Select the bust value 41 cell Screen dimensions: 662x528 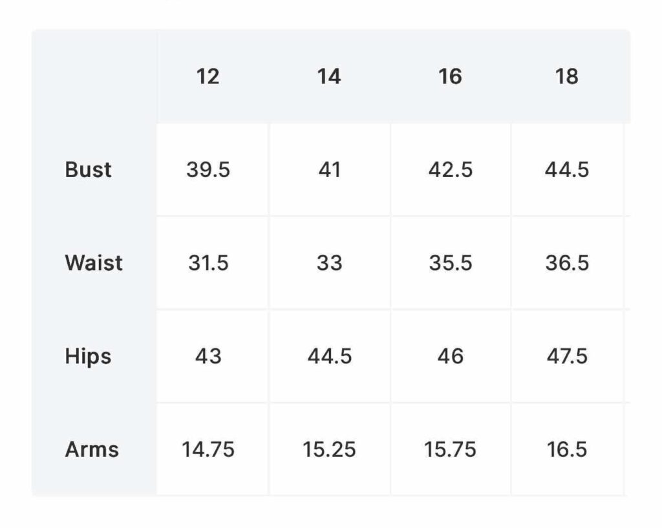(x=330, y=170)
